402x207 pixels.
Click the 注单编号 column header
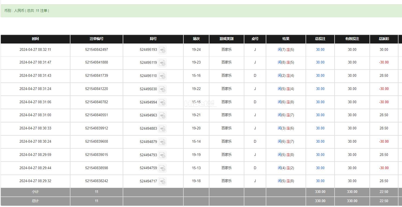point(96,39)
